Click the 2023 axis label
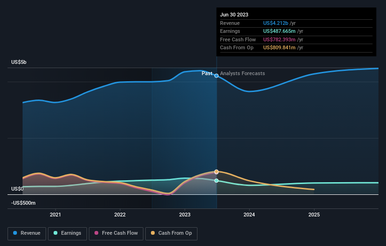Viewport: 386px width, 246px height. pos(185,215)
